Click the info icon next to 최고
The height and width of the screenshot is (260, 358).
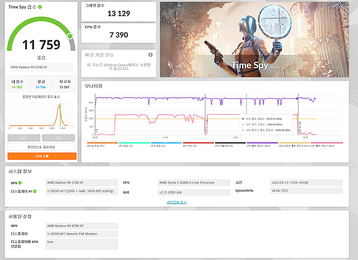pos(69,81)
